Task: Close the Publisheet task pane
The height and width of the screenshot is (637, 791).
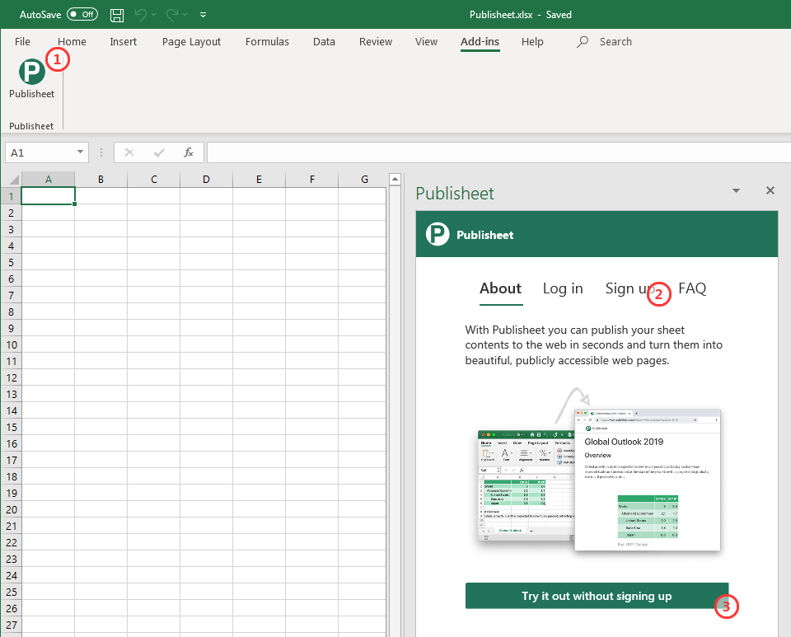Action: point(770,190)
